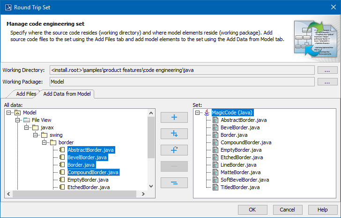Click the plus Add button
This screenshot has height=218, width=341.
point(174,117)
